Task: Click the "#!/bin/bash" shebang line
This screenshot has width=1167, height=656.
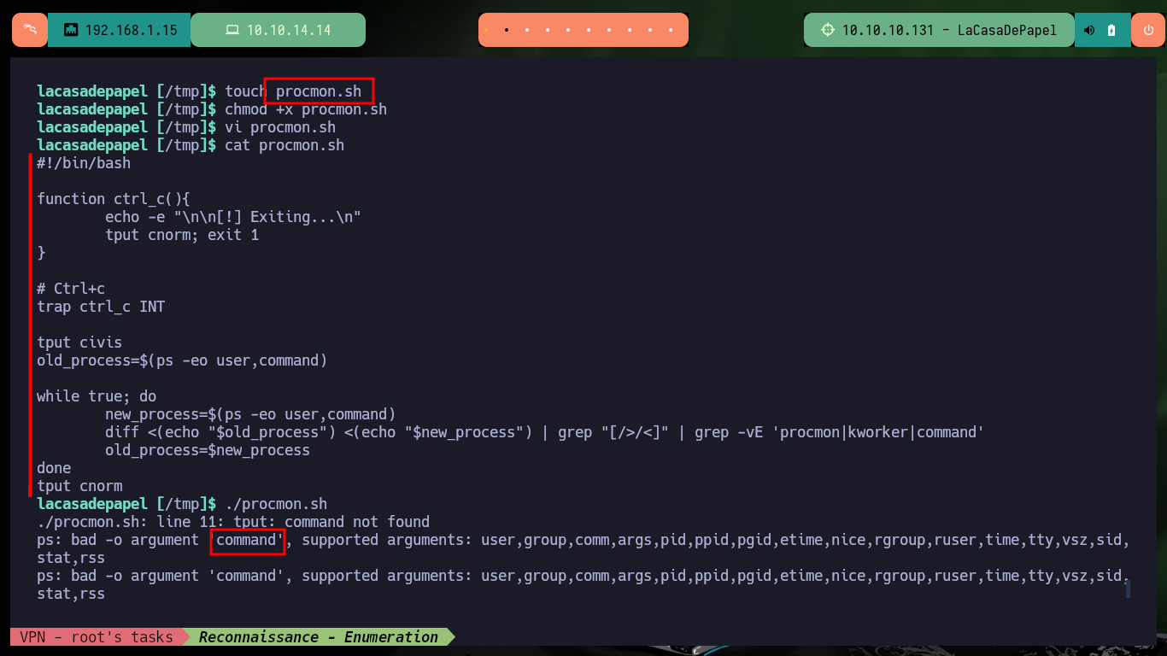Action: [x=84, y=163]
